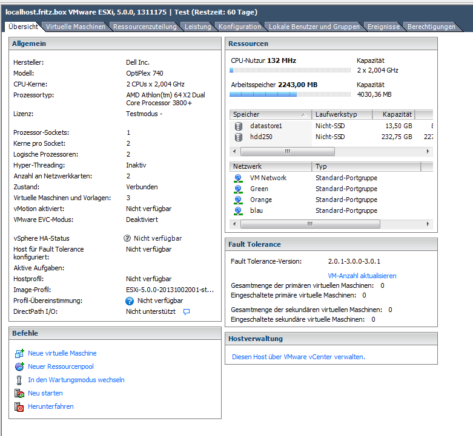Click the Neu starten link

tap(45, 393)
